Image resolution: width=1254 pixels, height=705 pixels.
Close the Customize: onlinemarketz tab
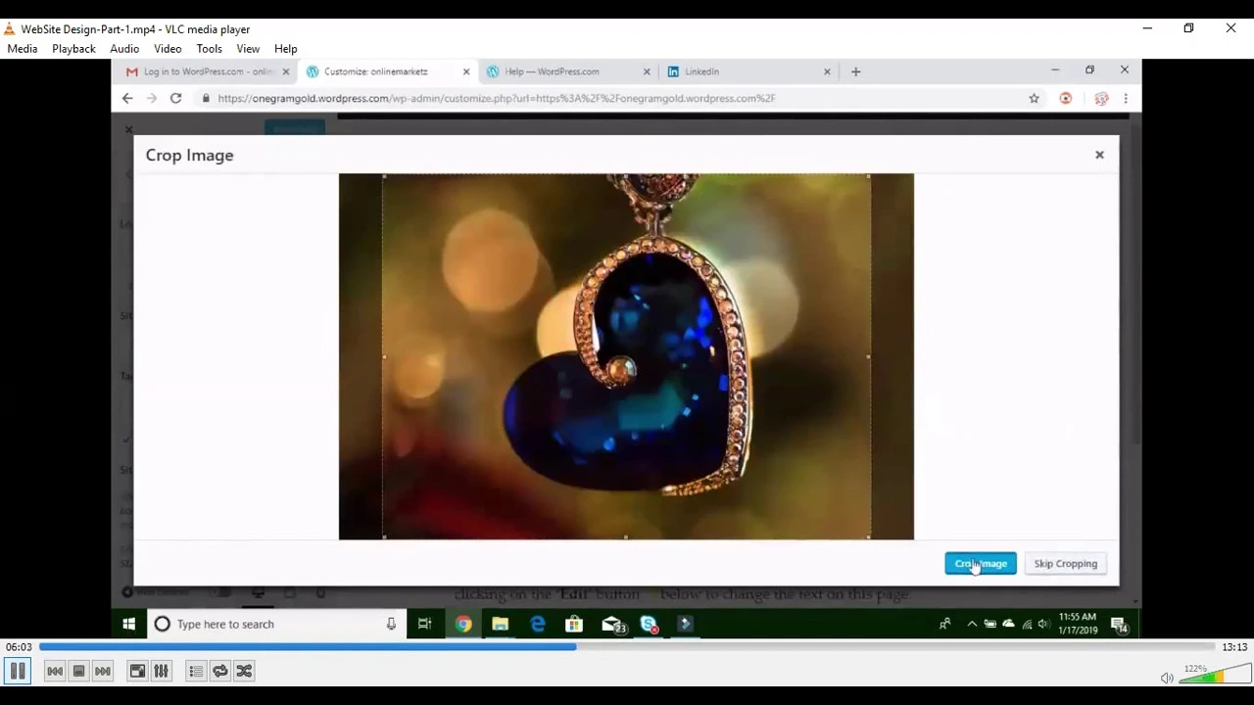tap(466, 71)
